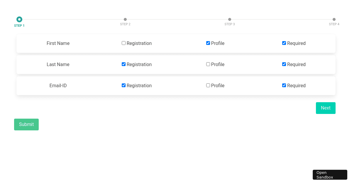Click the STEP 4 label text
Viewport: 352px width, 185px height.
pyautogui.click(x=334, y=24)
